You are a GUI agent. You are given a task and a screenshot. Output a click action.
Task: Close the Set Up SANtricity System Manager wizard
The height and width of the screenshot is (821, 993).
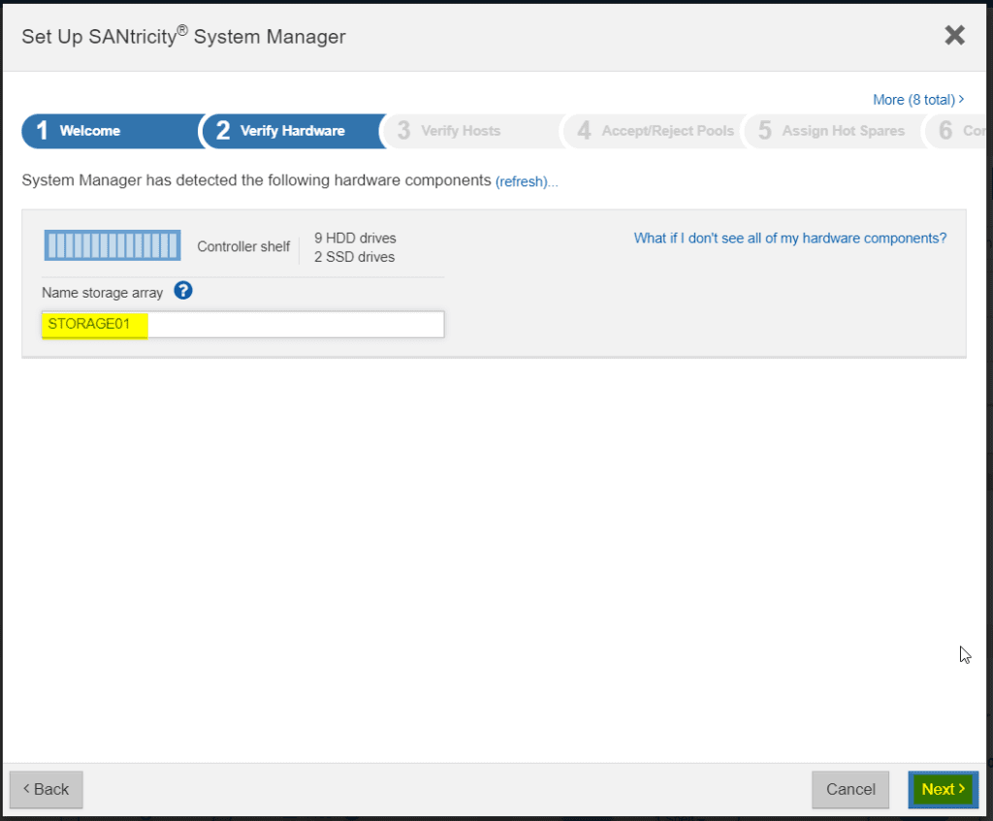[954, 35]
